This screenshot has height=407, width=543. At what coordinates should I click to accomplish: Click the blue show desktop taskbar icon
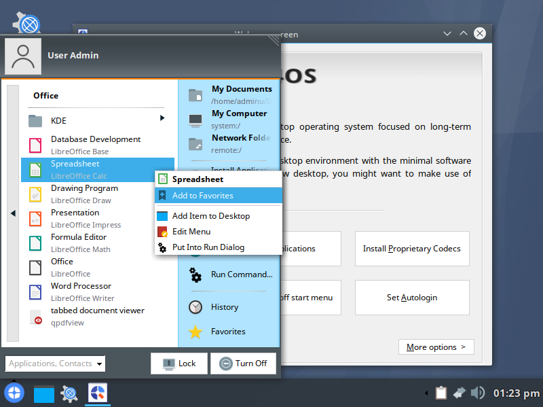tap(44, 394)
